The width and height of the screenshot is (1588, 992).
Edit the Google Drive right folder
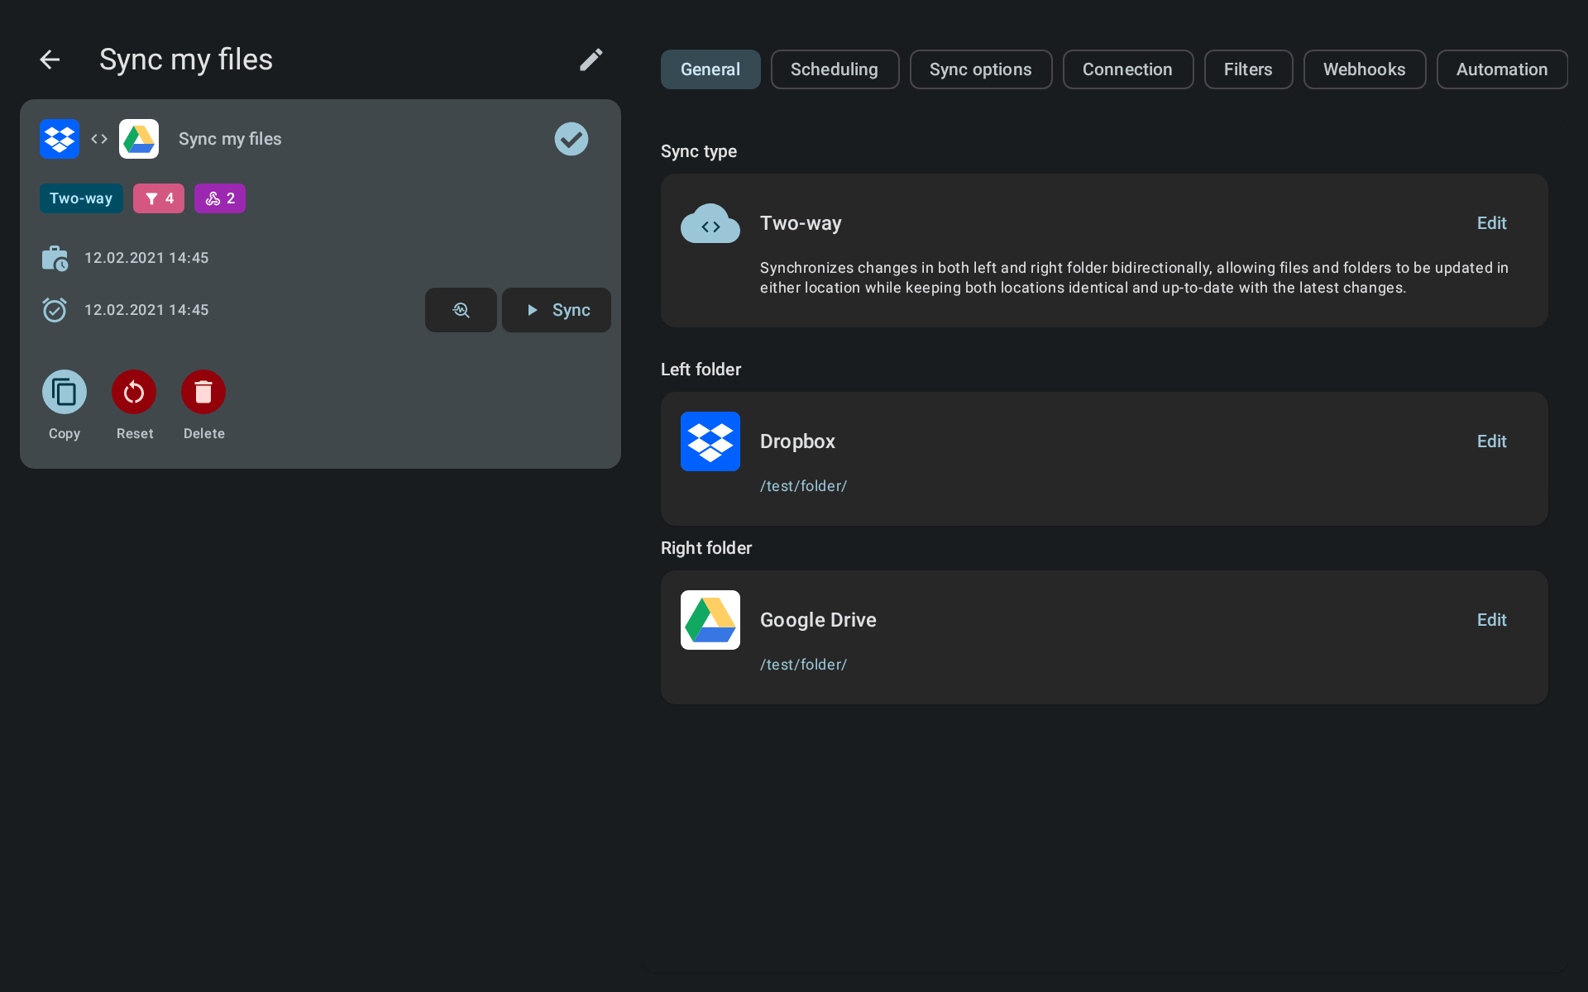1491,620
